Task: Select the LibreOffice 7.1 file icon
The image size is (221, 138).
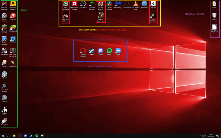Action: click(x=214, y=29)
